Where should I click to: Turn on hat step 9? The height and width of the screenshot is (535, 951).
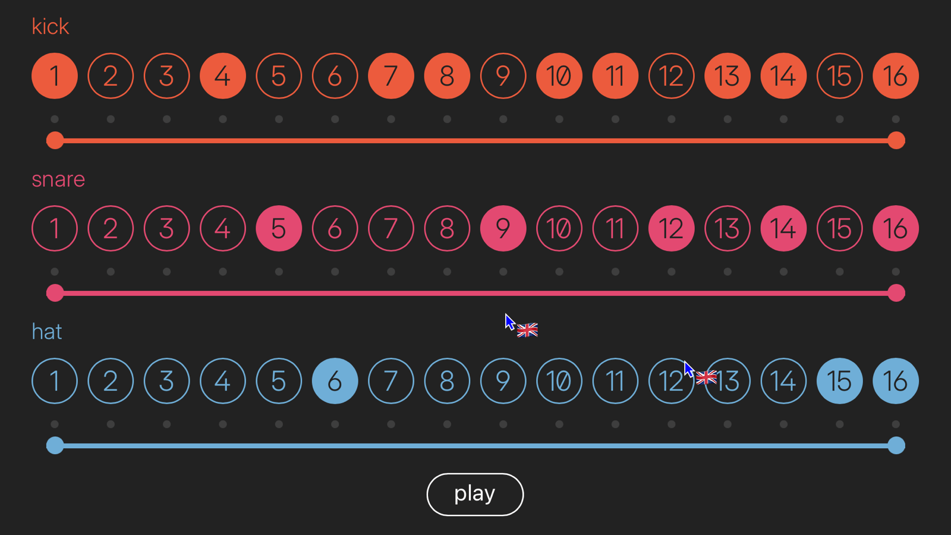click(503, 381)
